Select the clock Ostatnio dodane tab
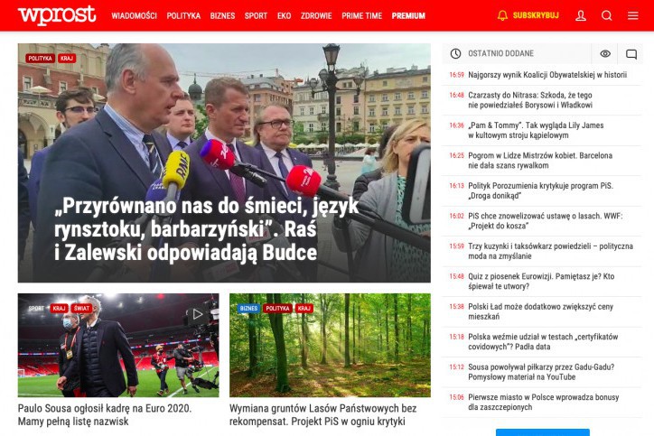This screenshot has width=654, height=436. (517, 53)
